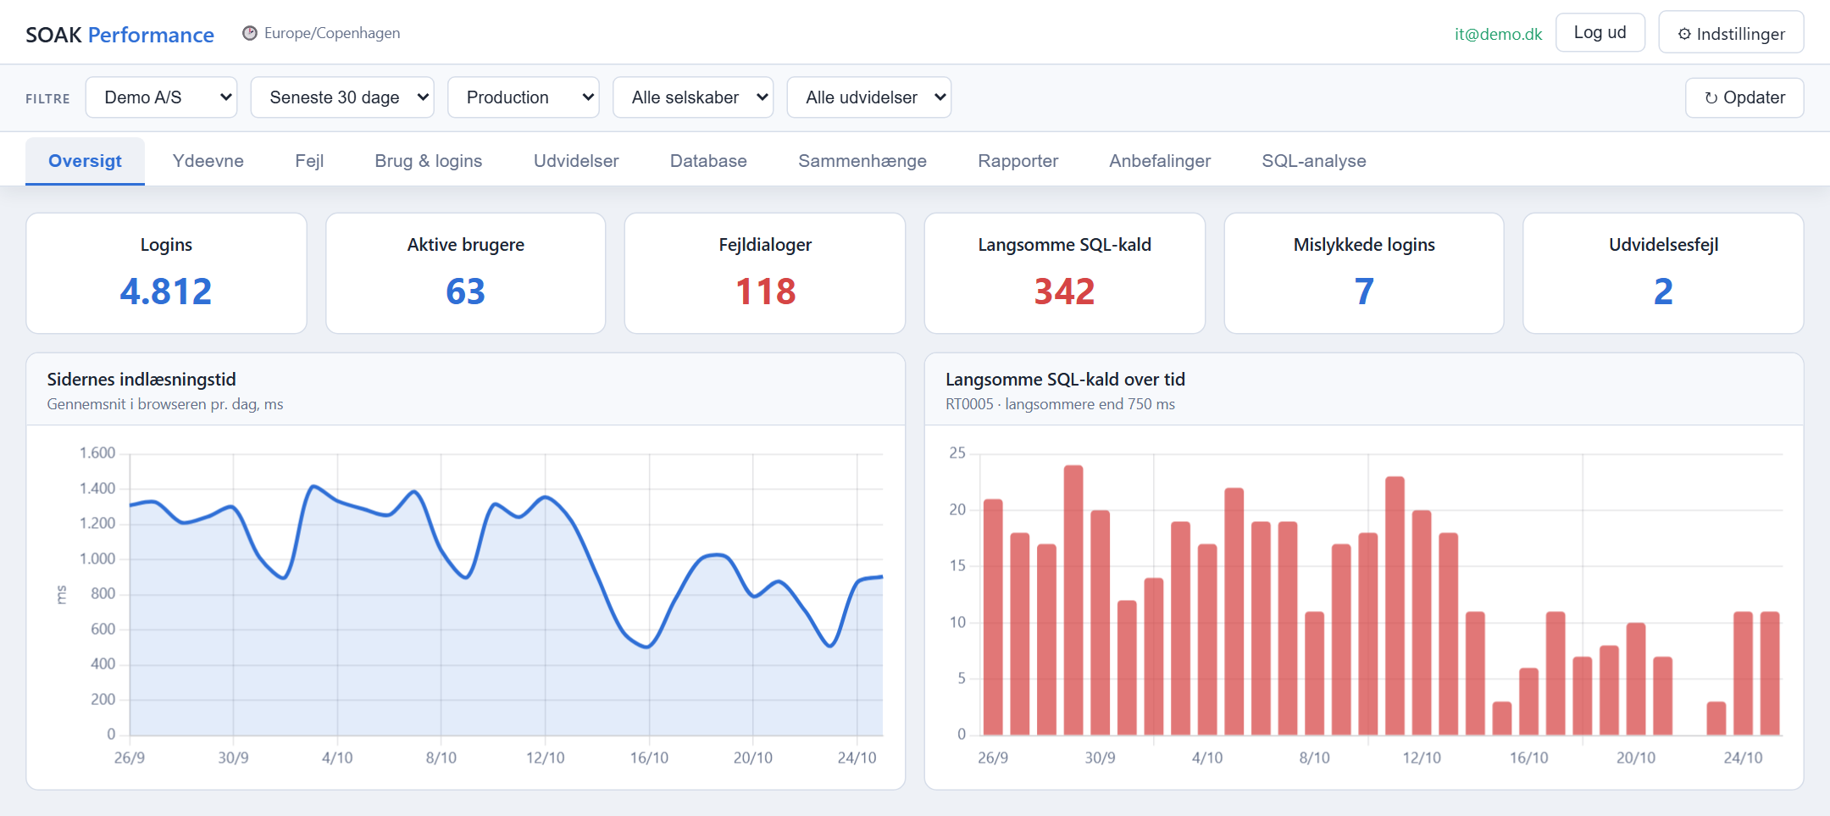Go to the Rapporter tab

[x=1018, y=161]
